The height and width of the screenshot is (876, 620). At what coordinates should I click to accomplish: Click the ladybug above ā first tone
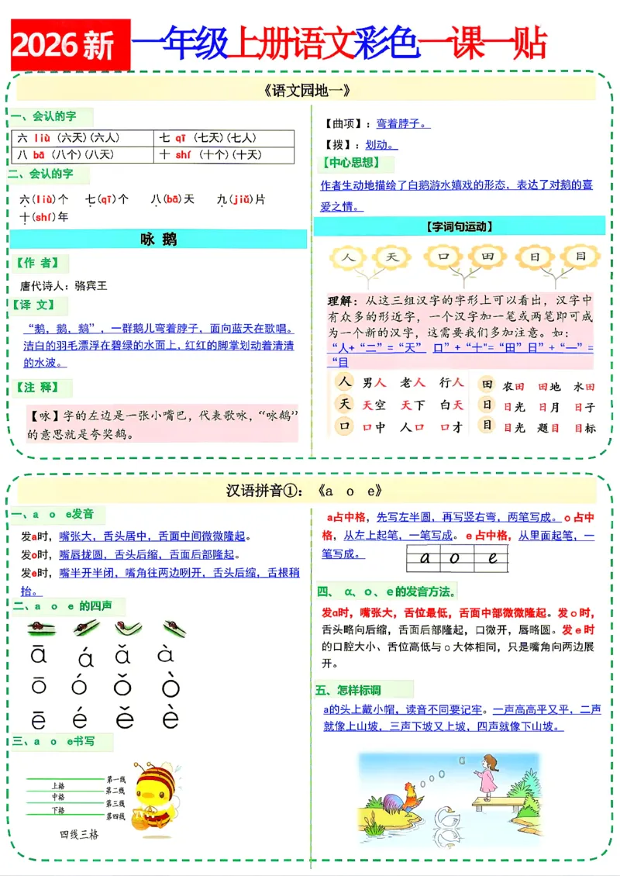pos(41,627)
